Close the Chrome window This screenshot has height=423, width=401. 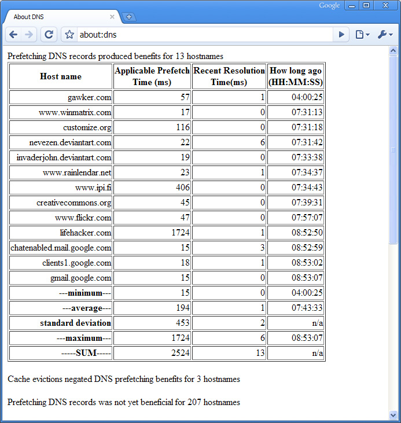[x=385, y=6]
